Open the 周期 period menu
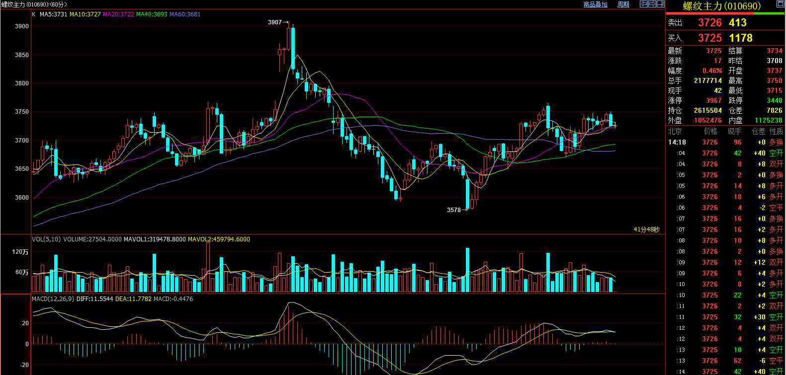 point(623,4)
